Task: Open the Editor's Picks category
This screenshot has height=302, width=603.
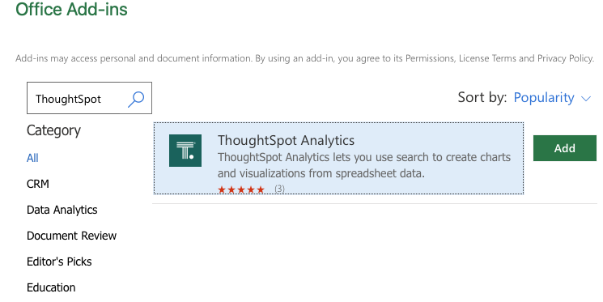Action: point(59,262)
